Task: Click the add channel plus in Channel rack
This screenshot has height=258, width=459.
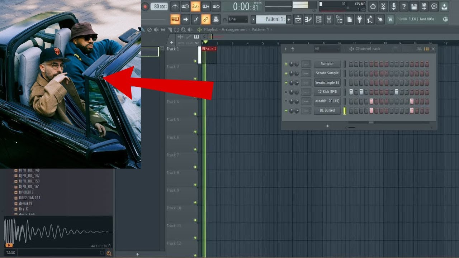Action: (x=327, y=126)
